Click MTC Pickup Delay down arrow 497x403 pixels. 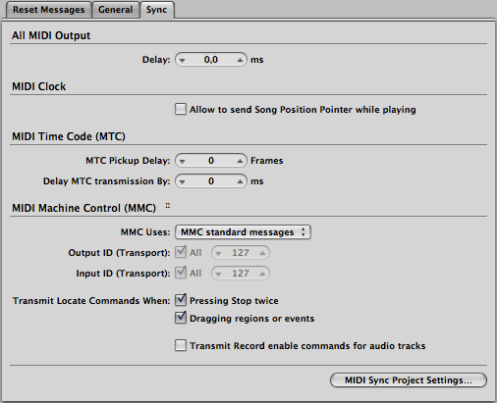point(183,161)
